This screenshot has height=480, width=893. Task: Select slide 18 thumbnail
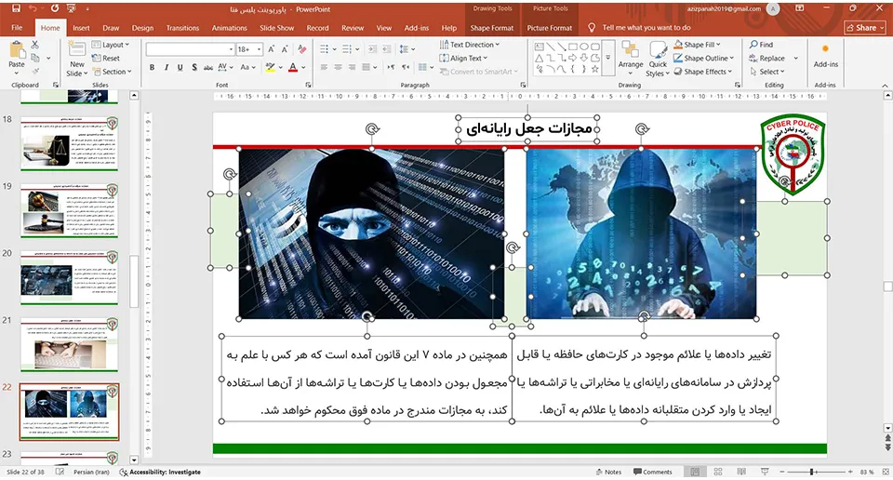pyautogui.click(x=69, y=143)
